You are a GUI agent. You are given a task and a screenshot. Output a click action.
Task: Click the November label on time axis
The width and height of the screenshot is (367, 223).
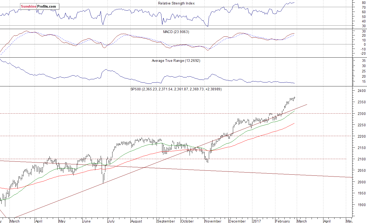point(213,221)
